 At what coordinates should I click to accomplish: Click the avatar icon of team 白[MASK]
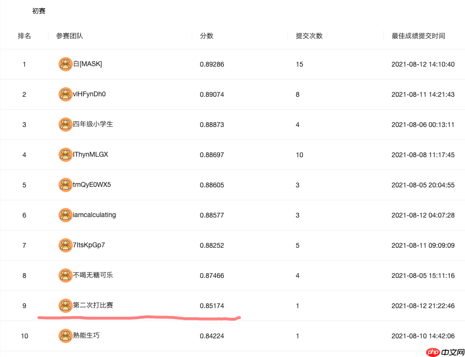coord(66,64)
